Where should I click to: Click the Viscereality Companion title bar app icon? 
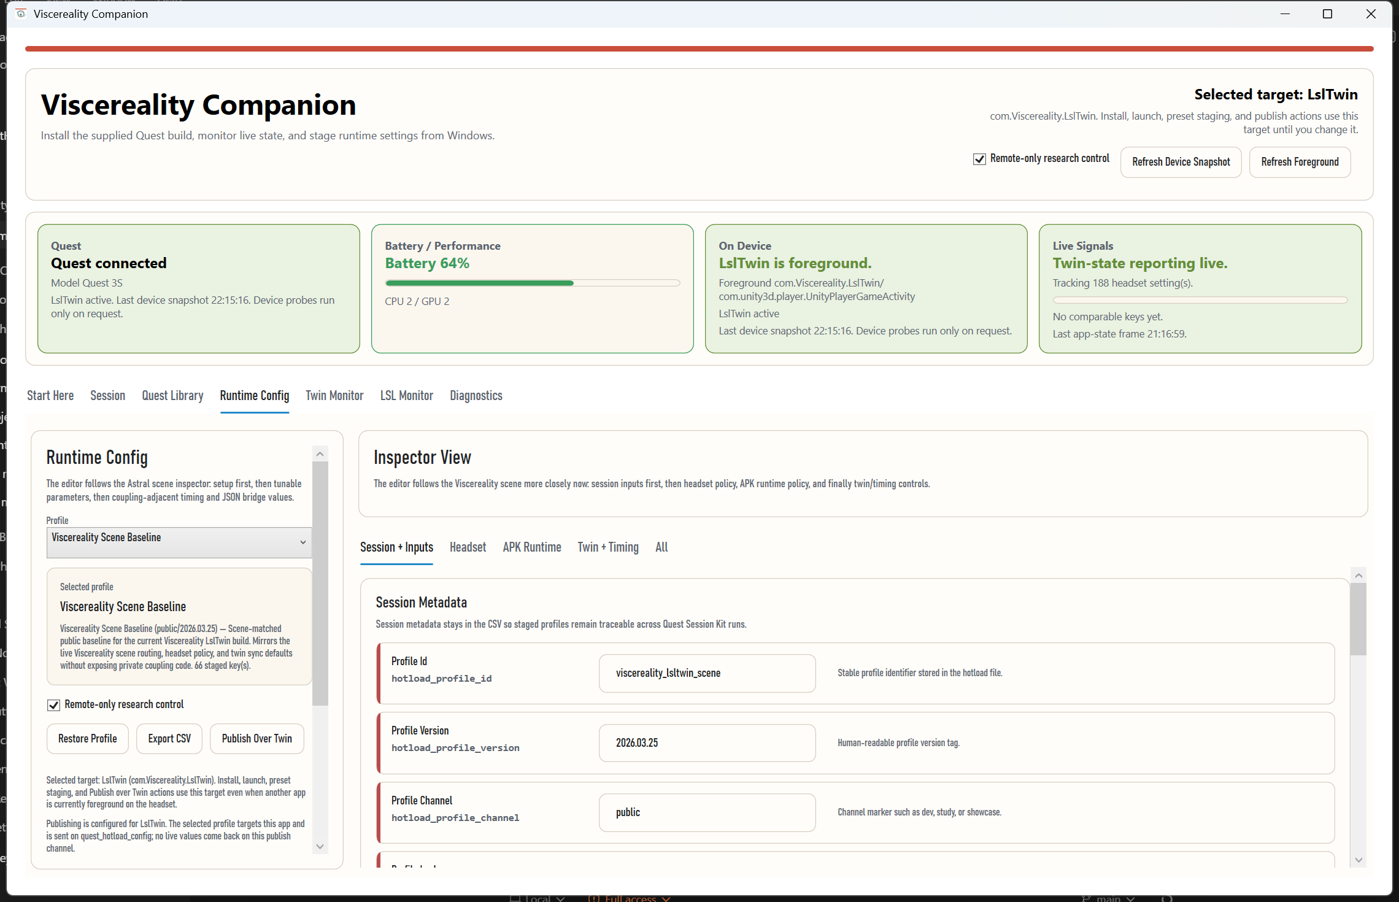click(x=21, y=13)
